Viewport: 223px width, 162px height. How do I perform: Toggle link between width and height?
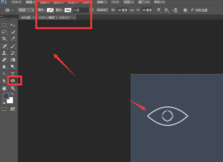132,10
